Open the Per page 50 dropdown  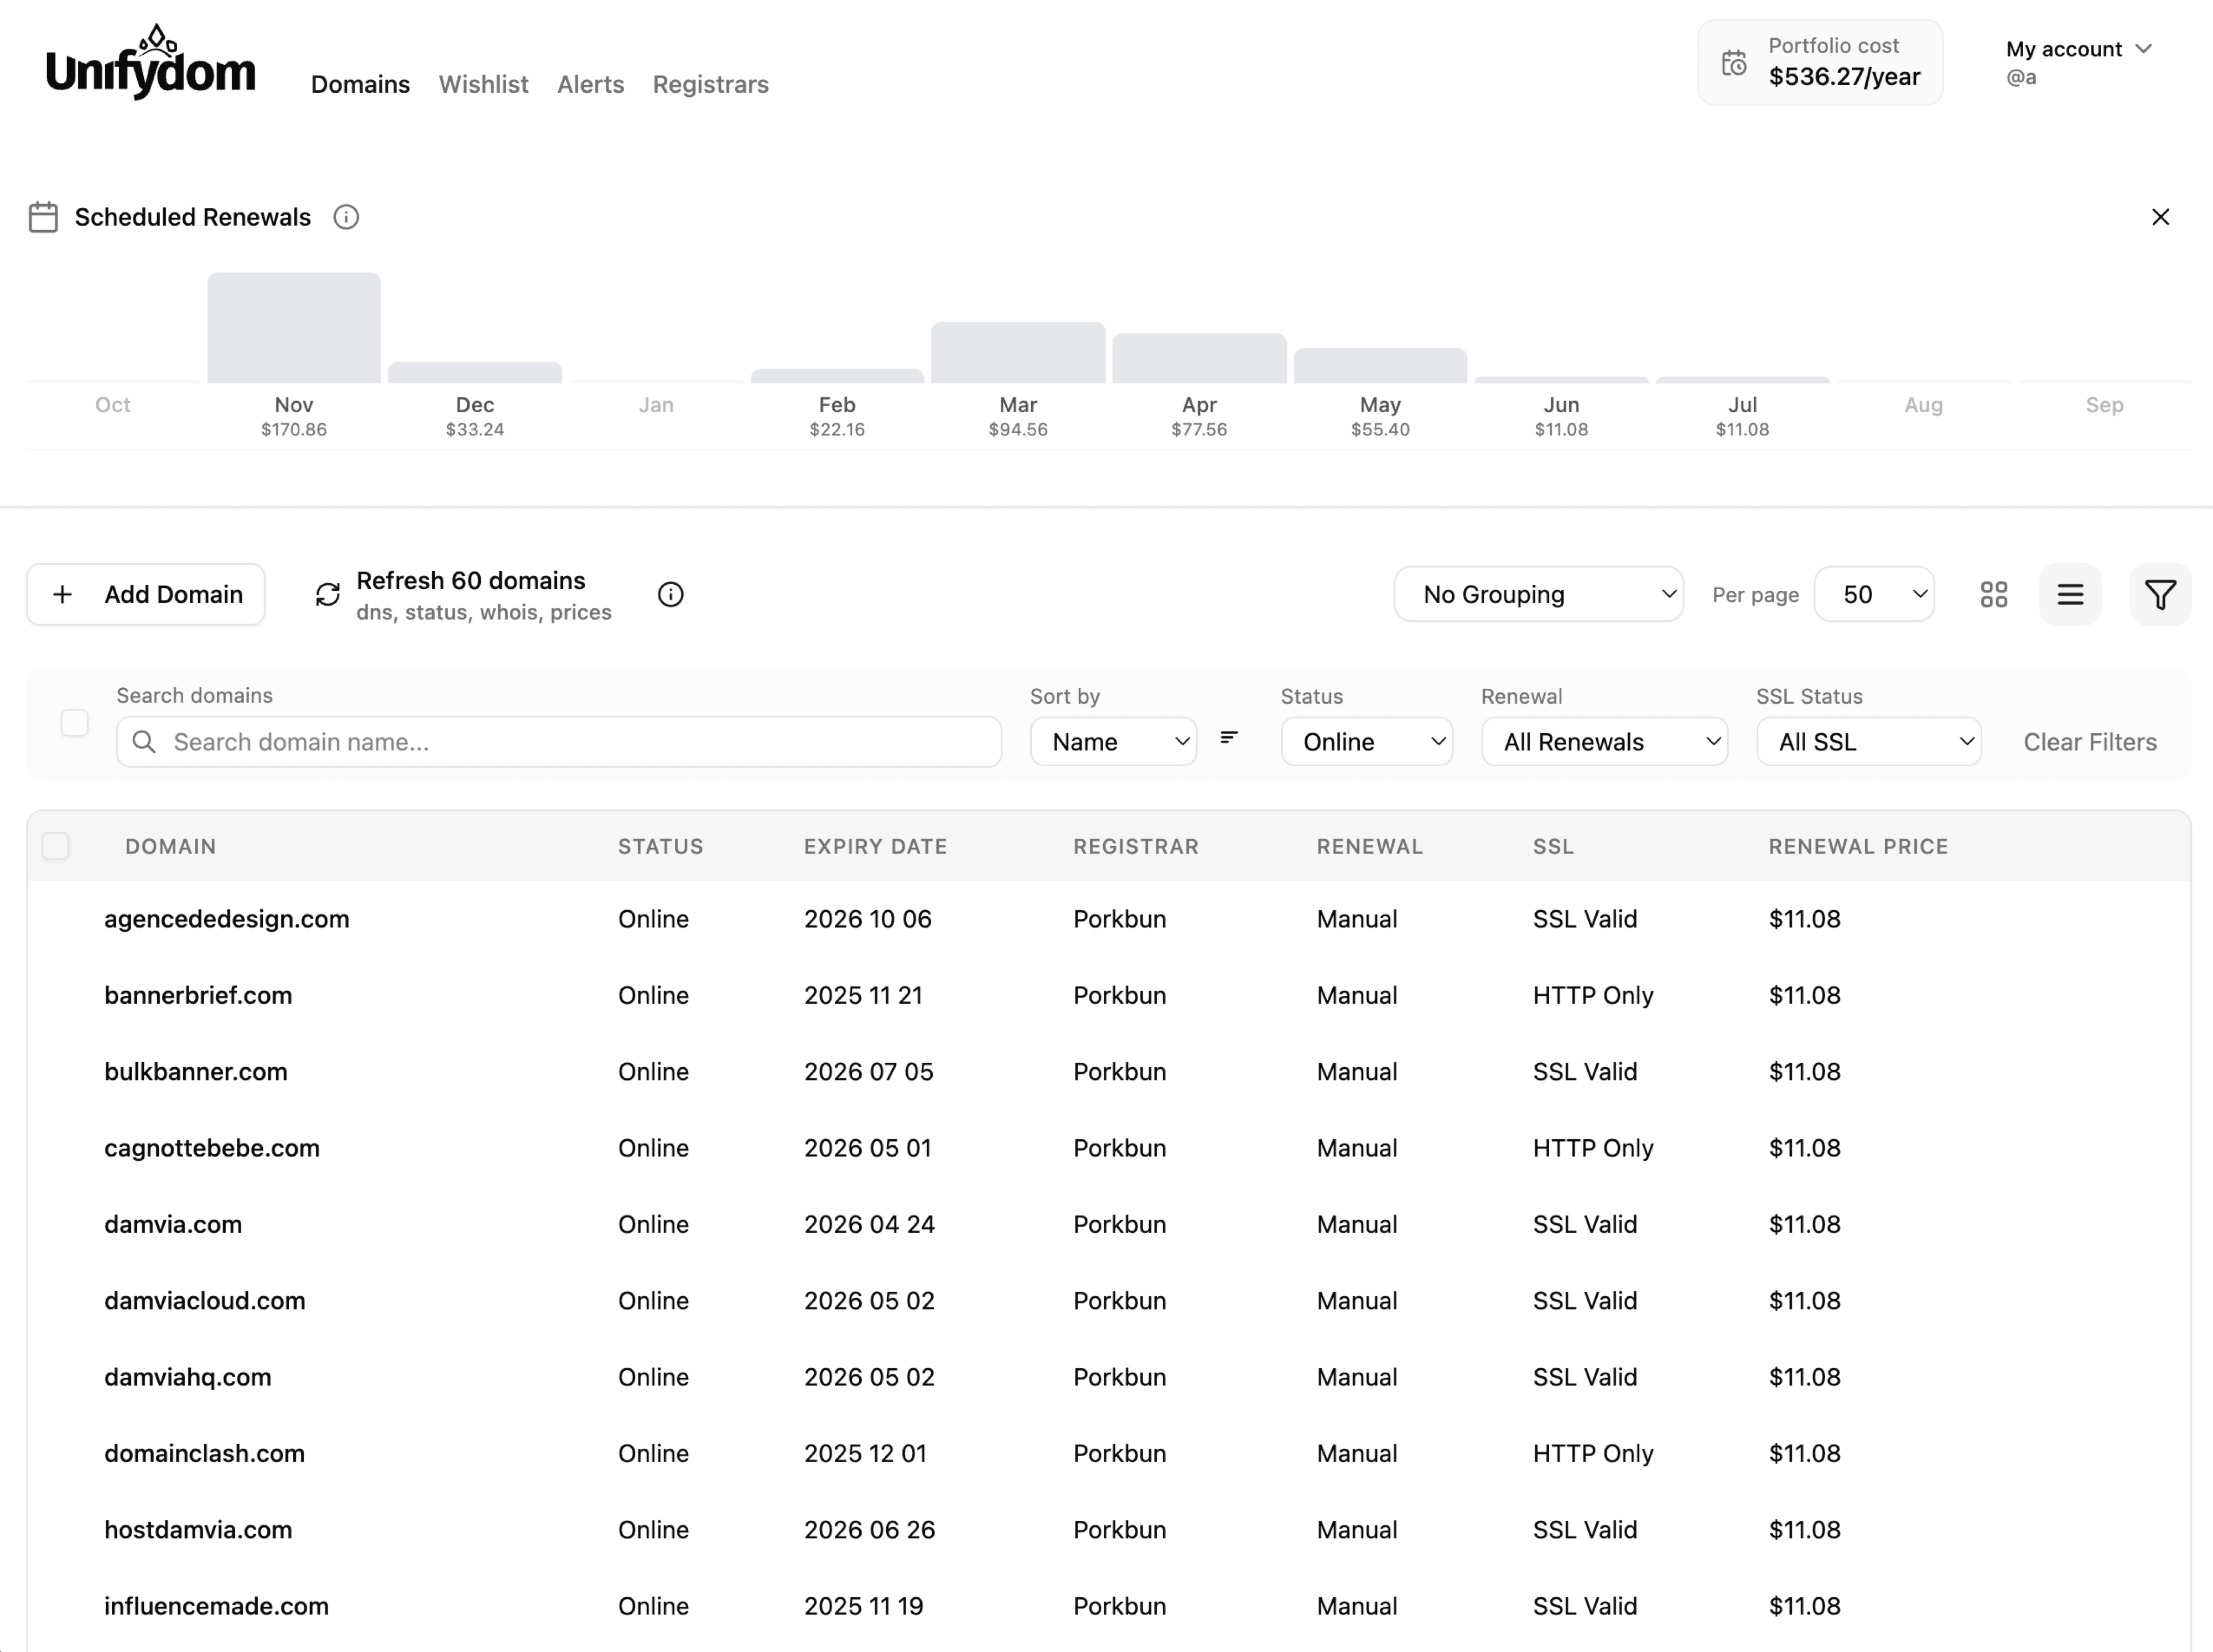click(x=1873, y=595)
